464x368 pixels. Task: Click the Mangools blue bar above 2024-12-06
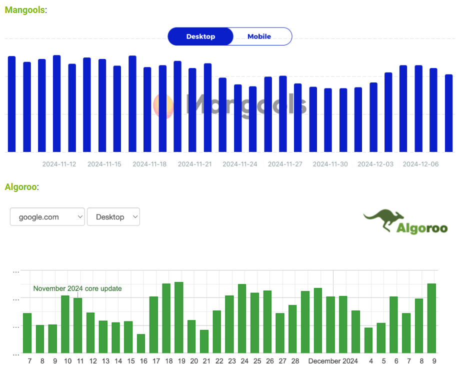[418, 108]
